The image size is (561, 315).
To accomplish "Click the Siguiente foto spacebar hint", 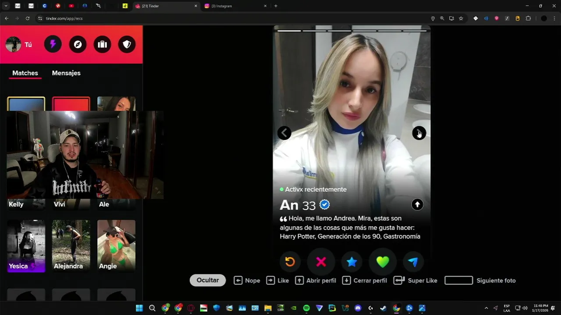I will (x=480, y=280).
